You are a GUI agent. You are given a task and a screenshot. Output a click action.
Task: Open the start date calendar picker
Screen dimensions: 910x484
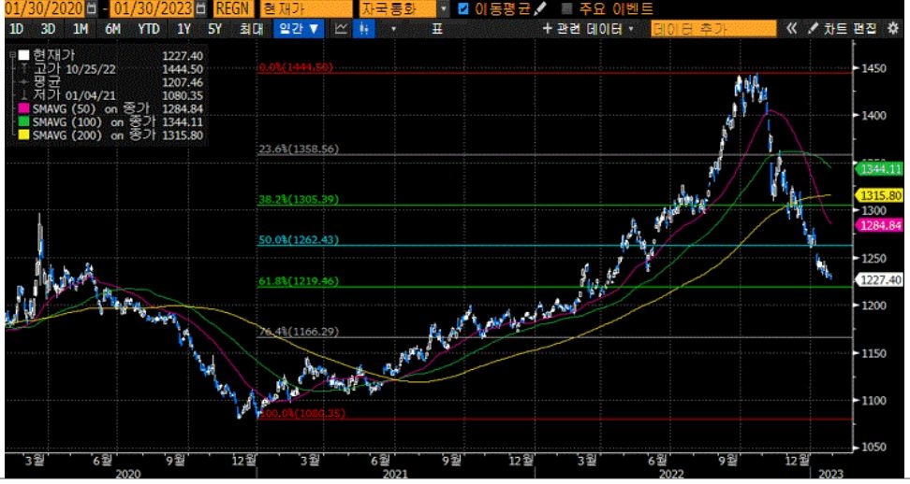pos(90,8)
